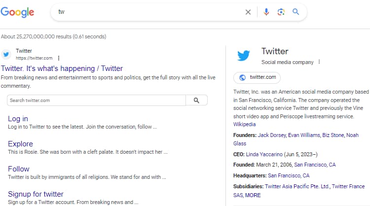Open more options next to Social media company
Viewport: 370px width, 206px height.
[x=319, y=62]
